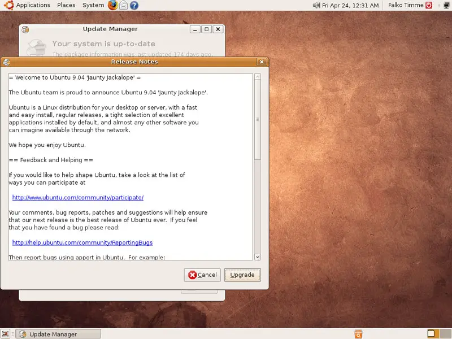Switch to the first workspace in switcher
The image size is (452, 339).
[x=431, y=333]
